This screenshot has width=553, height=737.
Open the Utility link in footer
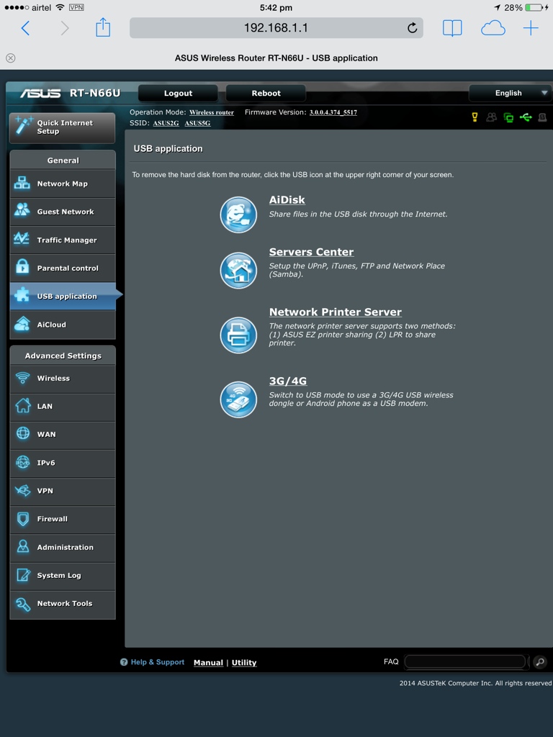(244, 663)
